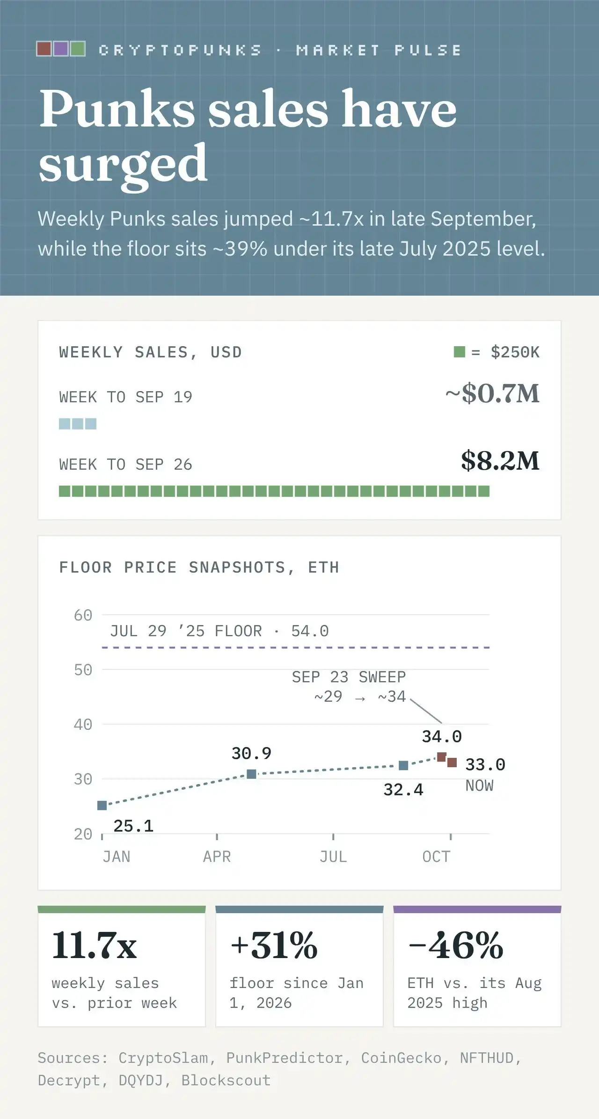Click the purple square in header logo
Screen dimensions: 599x1119
click(61, 49)
